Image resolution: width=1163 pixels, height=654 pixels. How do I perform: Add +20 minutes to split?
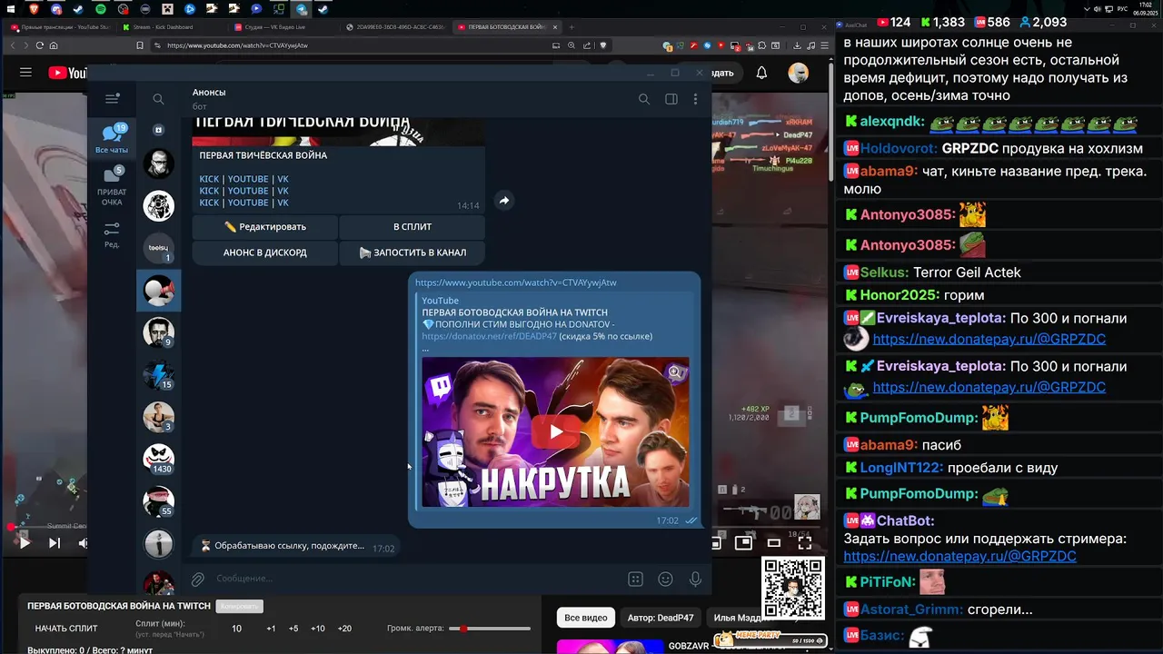(344, 629)
